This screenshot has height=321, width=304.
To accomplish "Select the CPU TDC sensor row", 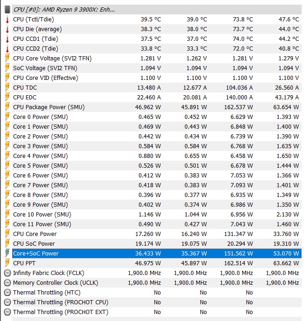I will 25,88.
